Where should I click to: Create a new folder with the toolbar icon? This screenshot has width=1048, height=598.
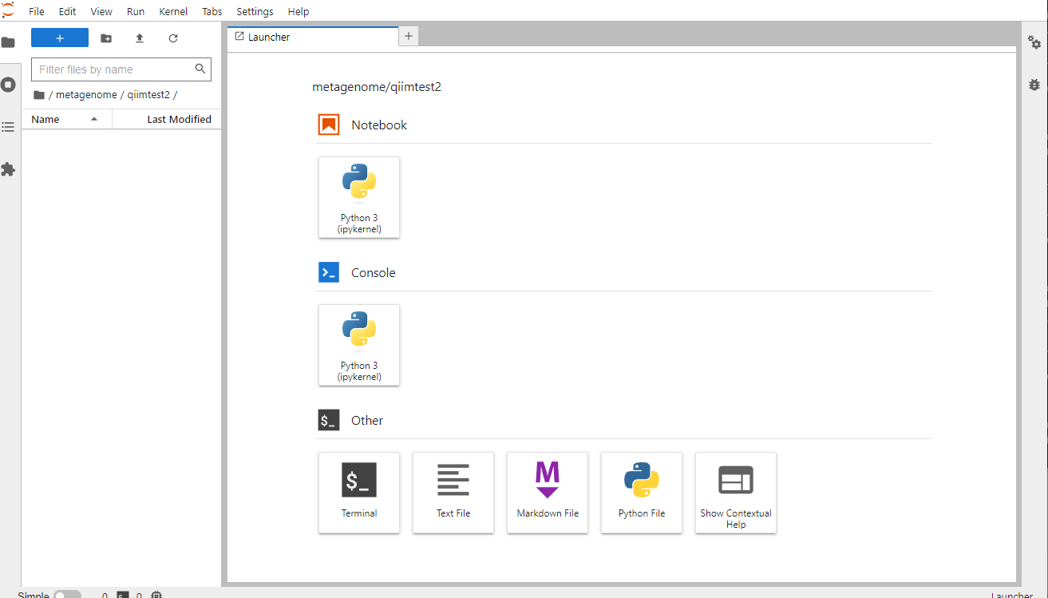coord(106,38)
